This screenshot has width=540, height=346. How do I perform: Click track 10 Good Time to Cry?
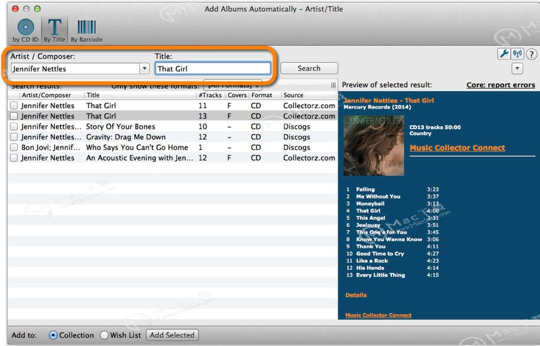tap(380, 254)
